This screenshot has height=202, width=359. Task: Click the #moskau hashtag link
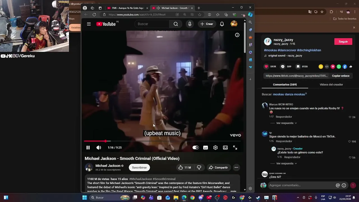tap(270, 50)
